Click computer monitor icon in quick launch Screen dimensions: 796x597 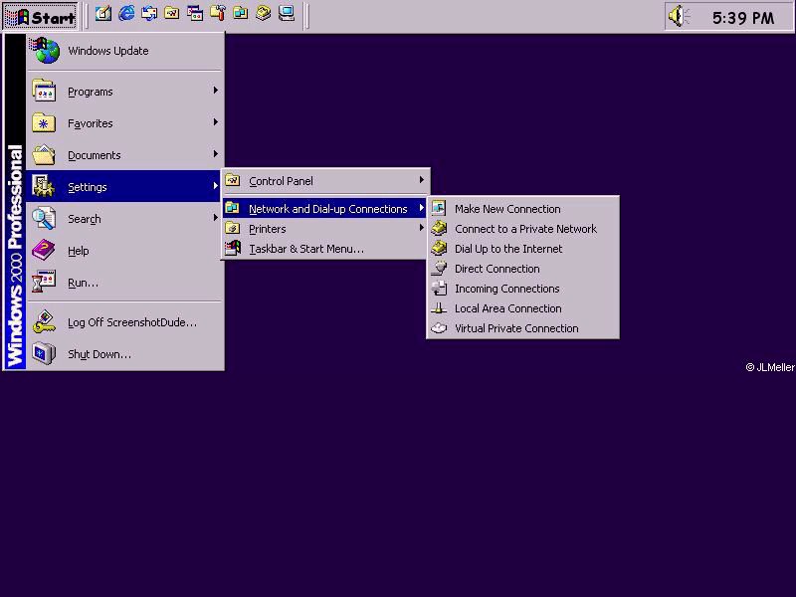(287, 14)
